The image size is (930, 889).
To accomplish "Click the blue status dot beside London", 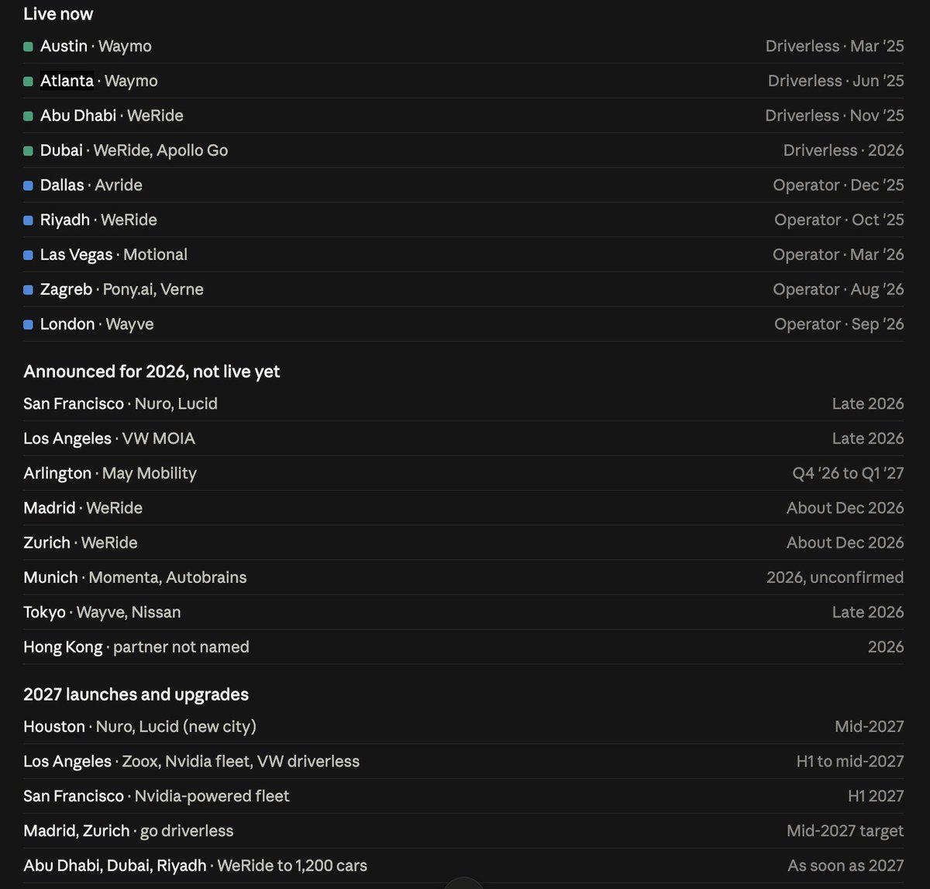I will (x=28, y=325).
